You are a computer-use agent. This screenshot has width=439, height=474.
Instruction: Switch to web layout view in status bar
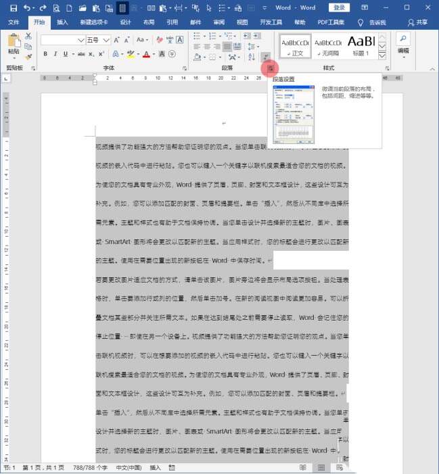click(340, 468)
